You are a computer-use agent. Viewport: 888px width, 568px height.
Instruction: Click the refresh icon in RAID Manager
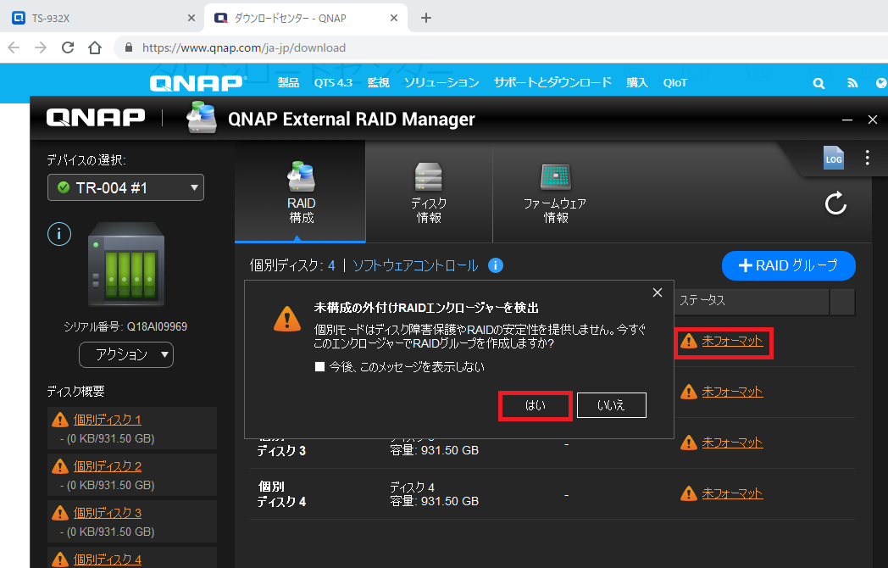click(835, 203)
